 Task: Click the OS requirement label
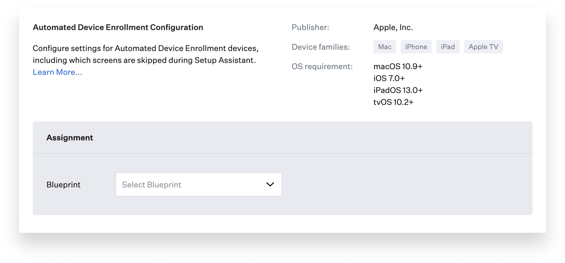322,67
